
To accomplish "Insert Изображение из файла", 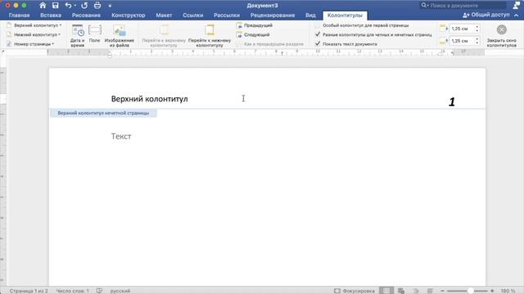I will coord(120,35).
